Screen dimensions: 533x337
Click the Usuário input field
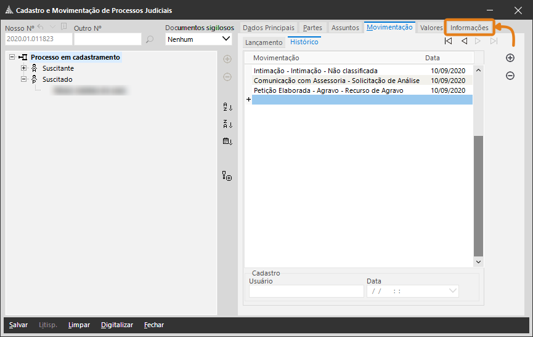point(306,291)
